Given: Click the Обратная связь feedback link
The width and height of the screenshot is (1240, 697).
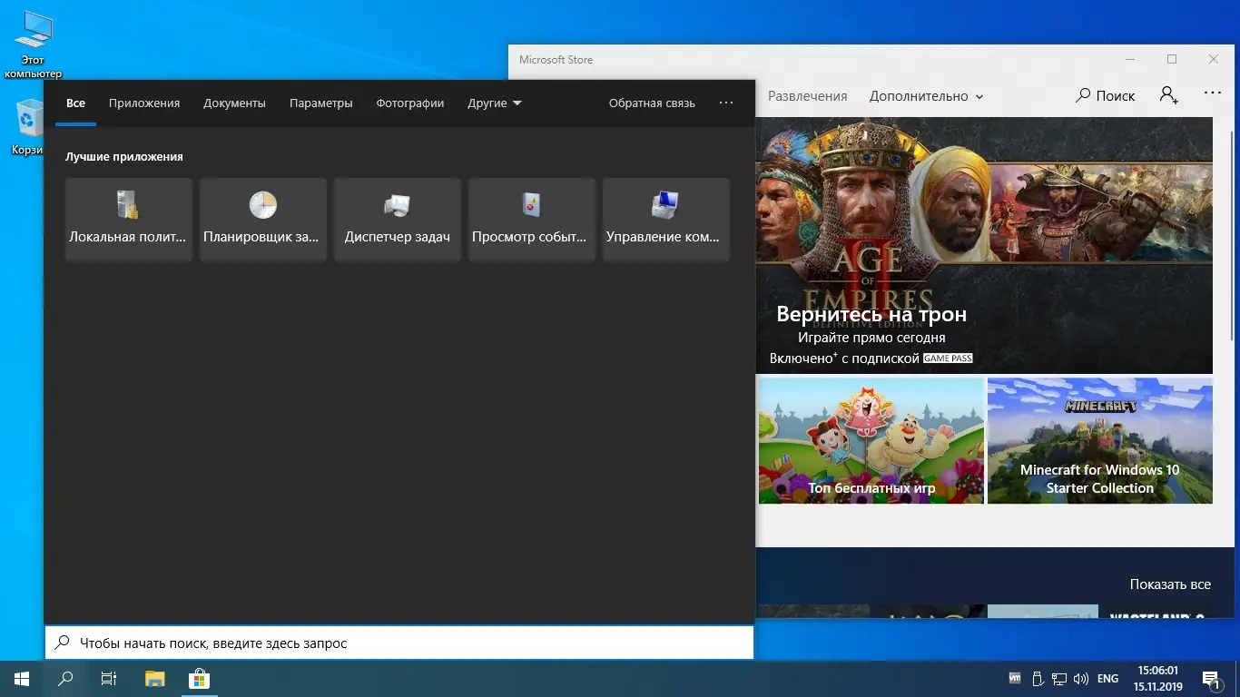Looking at the screenshot, I should [x=652, y=103].
